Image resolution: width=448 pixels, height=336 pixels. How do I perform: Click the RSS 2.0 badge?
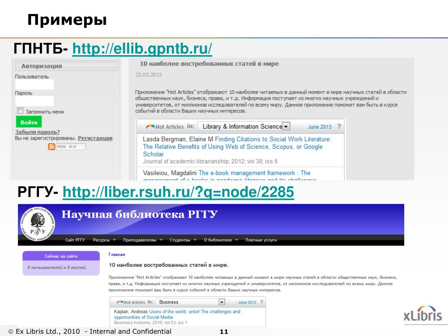tap(70, 147)
